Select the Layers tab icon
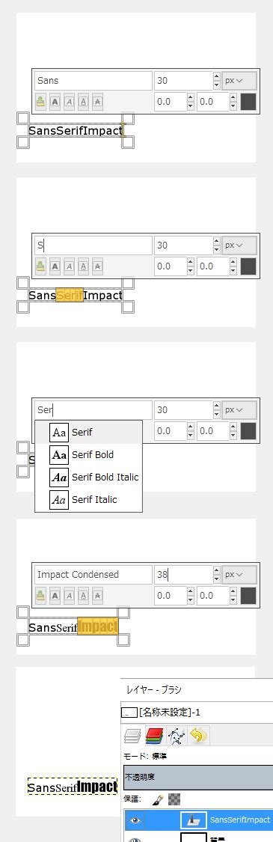The image size is (273, 842). click(132, 736)
